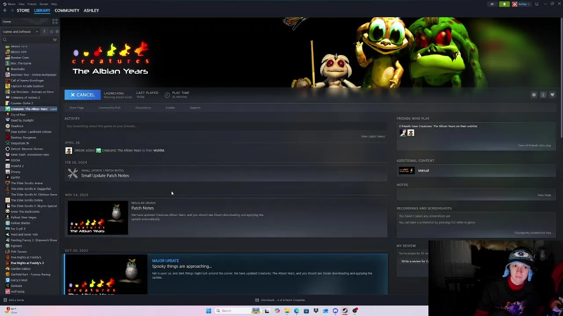Open the Nov 14 Patch Notes thumbnail
The width and height of the screenshot is (563, 316).
(x=98, y=218)
